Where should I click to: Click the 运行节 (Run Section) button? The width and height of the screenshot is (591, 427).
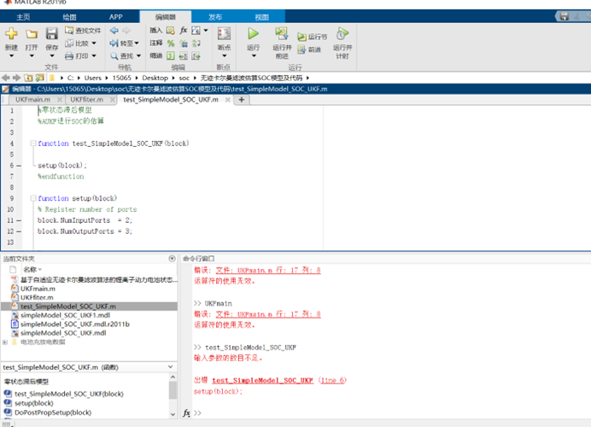pos(312,38)
